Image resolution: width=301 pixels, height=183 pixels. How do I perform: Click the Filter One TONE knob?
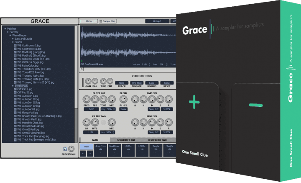click(103, 99)
